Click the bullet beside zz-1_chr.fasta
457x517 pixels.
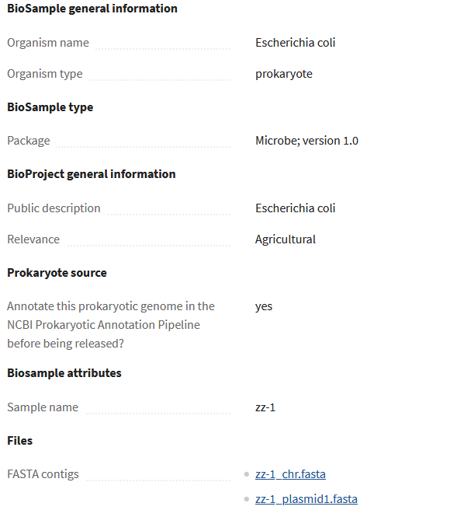point(247,474)
